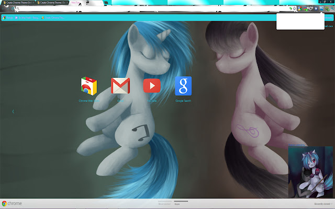Open the Chrome wrench settings menu
Viewport: 335px width, 209px height.
pos(332,9)
